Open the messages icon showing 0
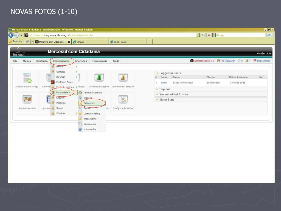The image size is (281, 211). click(x=240, y=61)
